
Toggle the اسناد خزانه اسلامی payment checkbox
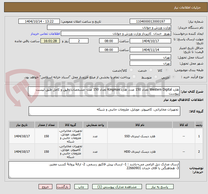pyautogui.click(x=134, y=77)
